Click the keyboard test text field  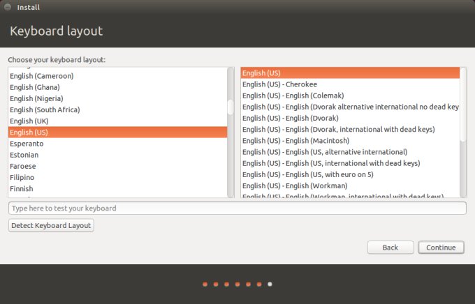[x=237, y=208]
